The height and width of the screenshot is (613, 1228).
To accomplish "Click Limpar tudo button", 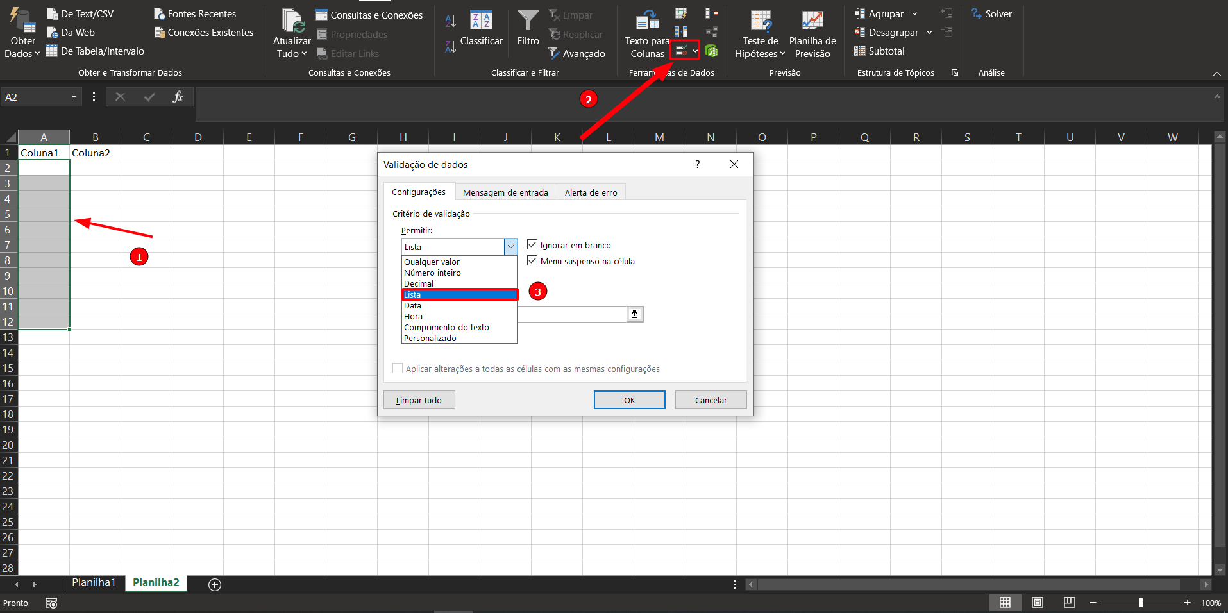I will coord(419,400).
